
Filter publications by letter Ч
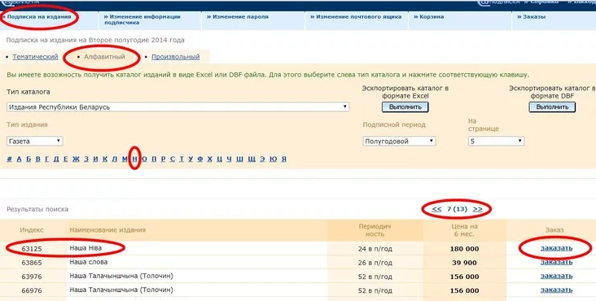tap(230, 159)
